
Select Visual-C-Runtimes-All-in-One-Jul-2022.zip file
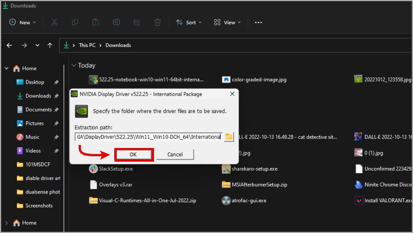click(143, 200)
